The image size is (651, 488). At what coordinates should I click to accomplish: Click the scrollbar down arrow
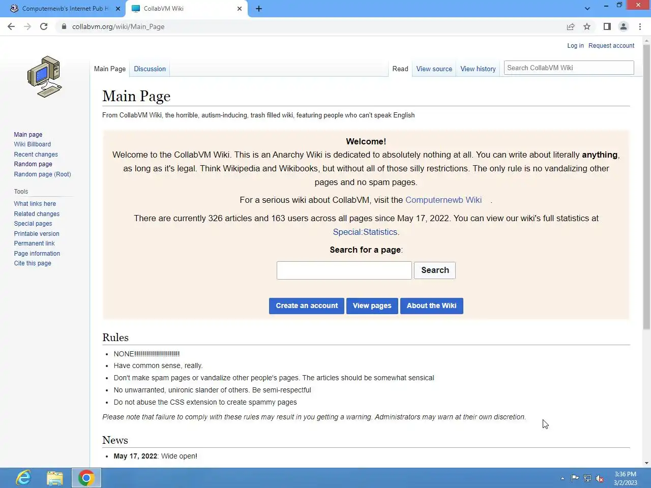click(646, 463)
